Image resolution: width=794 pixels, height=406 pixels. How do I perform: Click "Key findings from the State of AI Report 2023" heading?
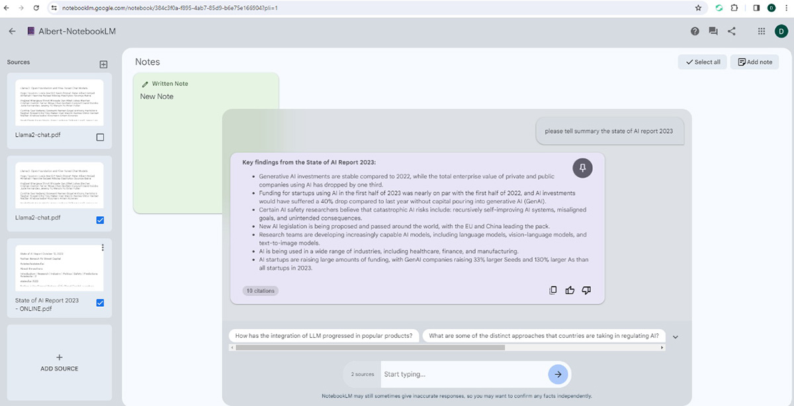[309, 162]
